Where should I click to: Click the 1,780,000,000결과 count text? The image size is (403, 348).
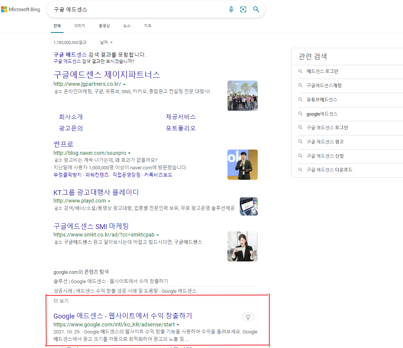point(70,43)
